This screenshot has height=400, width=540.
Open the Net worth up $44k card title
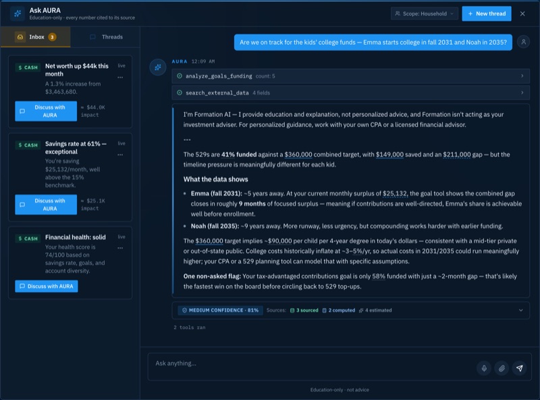coord(76,70)
